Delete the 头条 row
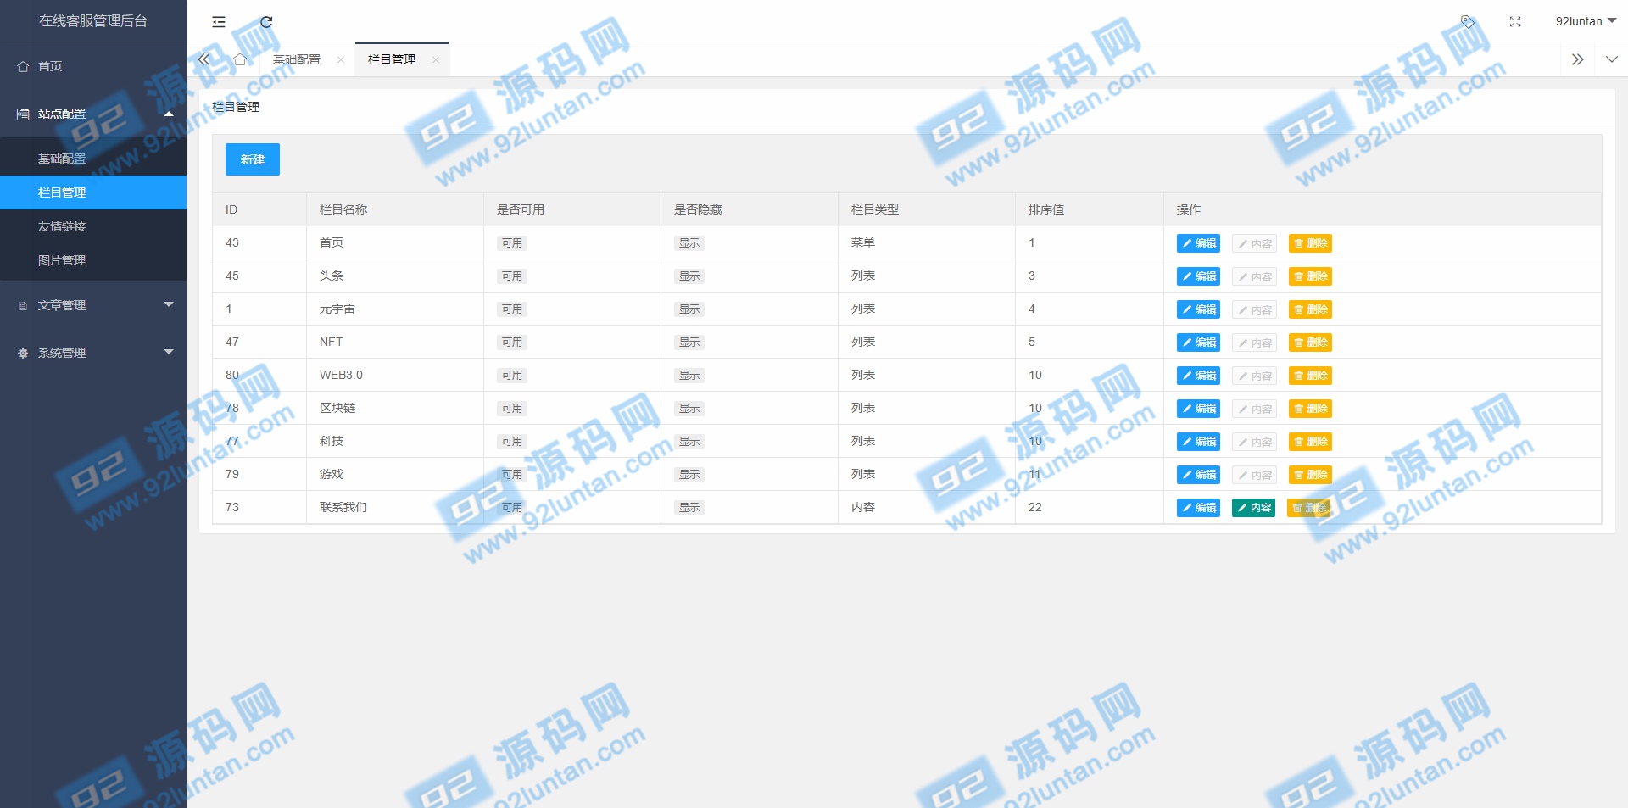The width and height of the screenshot is (1628, 808). [1310, 276]
